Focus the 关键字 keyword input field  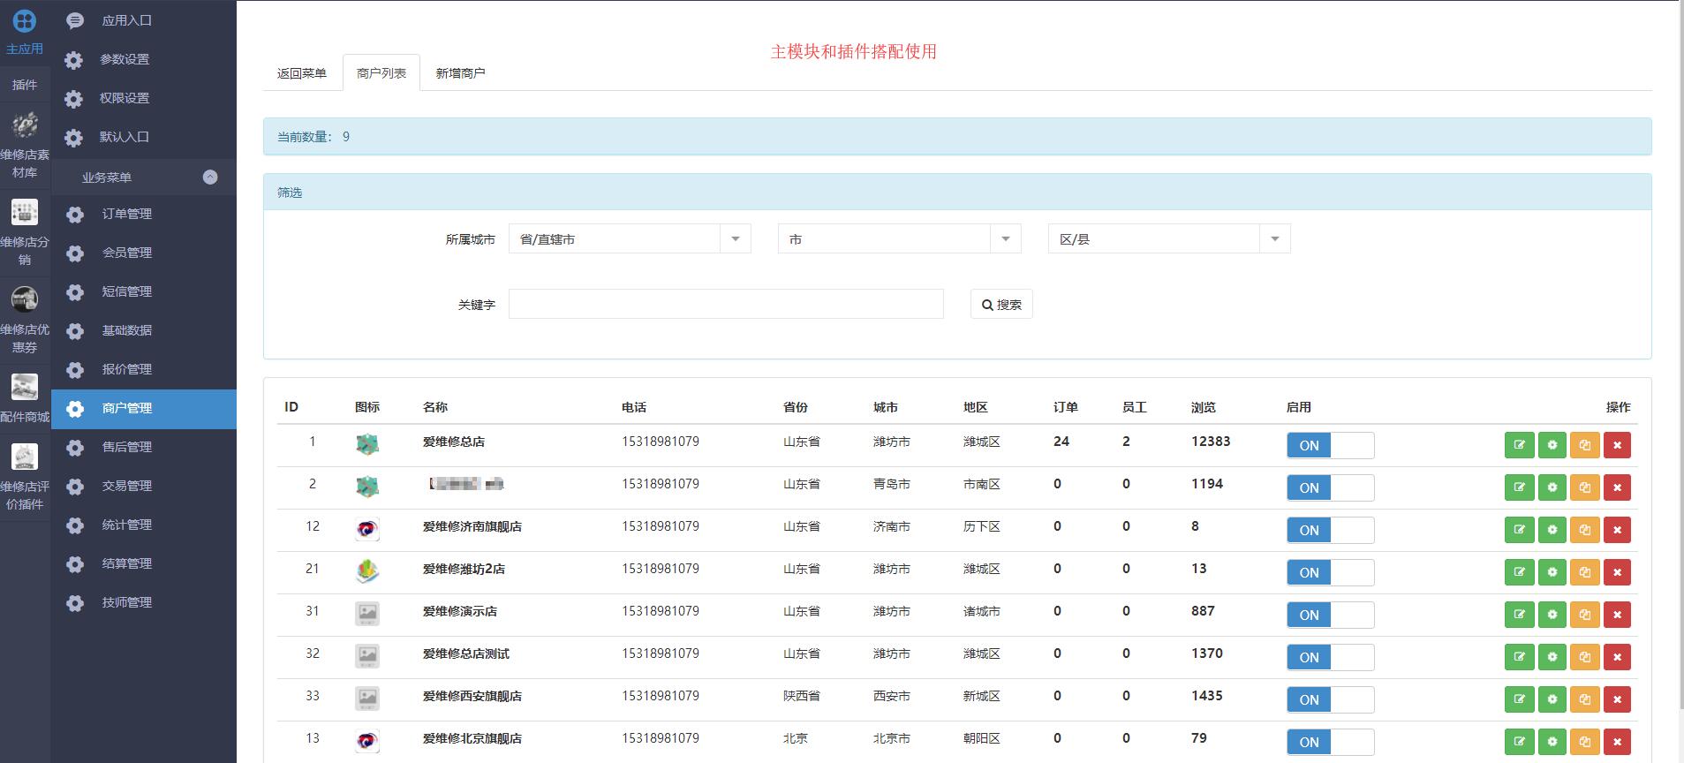click(x=726, y=304)
